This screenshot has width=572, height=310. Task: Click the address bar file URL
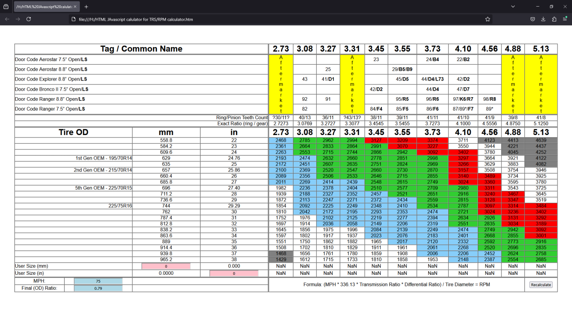[x=136, y=19]
